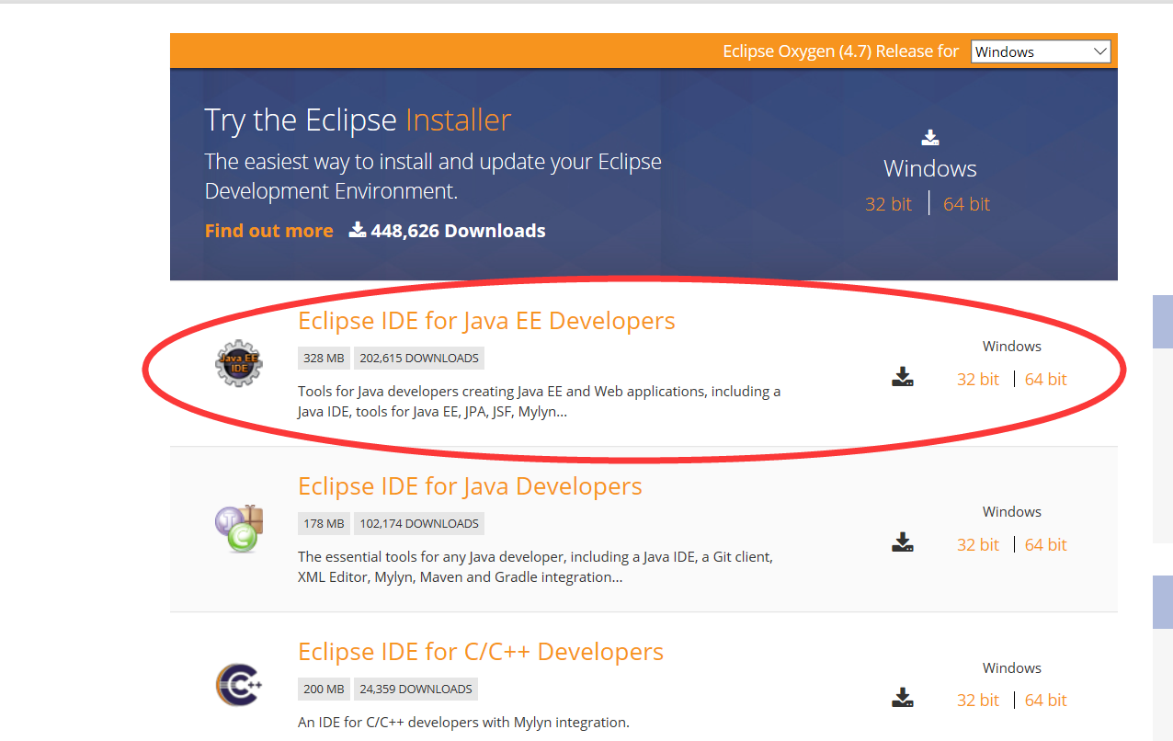Open the Eclipse IDE for Java Developers title

click(x=470, y=485)
